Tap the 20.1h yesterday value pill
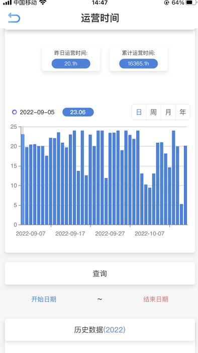Screen dimensions: 198x353 click(x=71, y=64)
